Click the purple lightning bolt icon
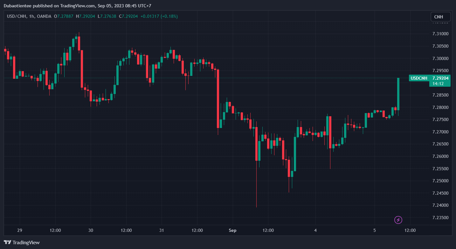The width and height of the screenshot is (456, 249). (398, 219)
